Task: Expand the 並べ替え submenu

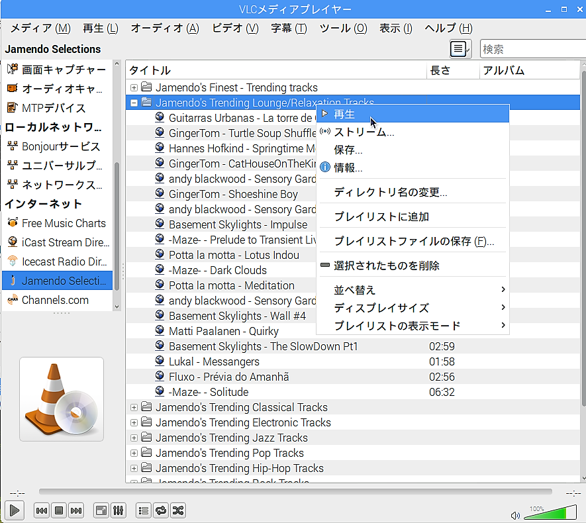Action: [413, 290]
